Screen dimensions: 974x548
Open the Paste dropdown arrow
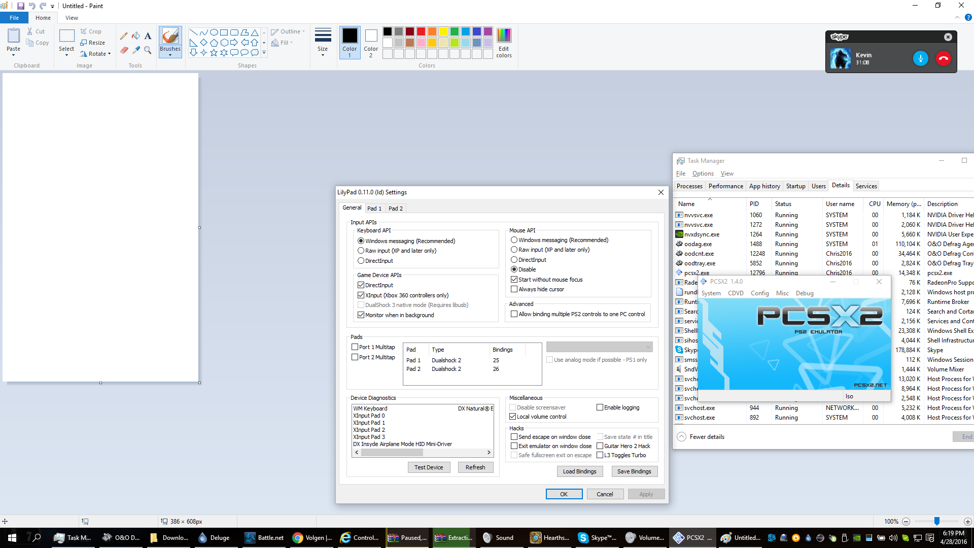[13, 55]
